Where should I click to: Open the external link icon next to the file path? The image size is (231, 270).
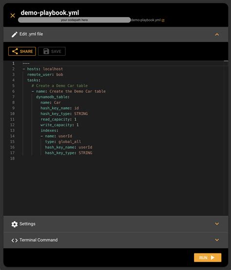click(x=163, y=21)
